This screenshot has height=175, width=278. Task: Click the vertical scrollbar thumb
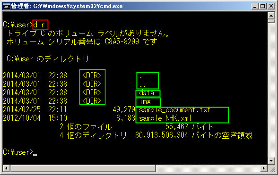point(271,21)
